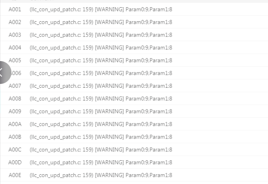Select log row A009

134,112
